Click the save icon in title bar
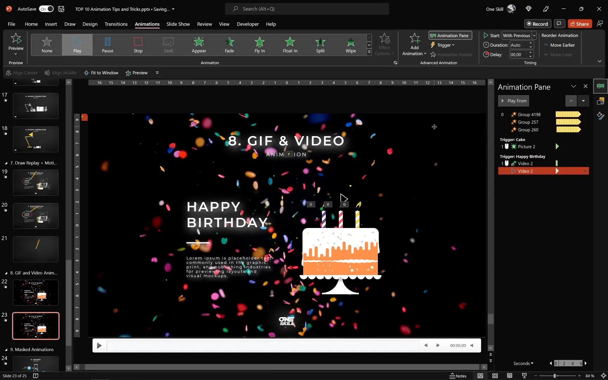This screenshot has height=380, width=608. point(61,9)
